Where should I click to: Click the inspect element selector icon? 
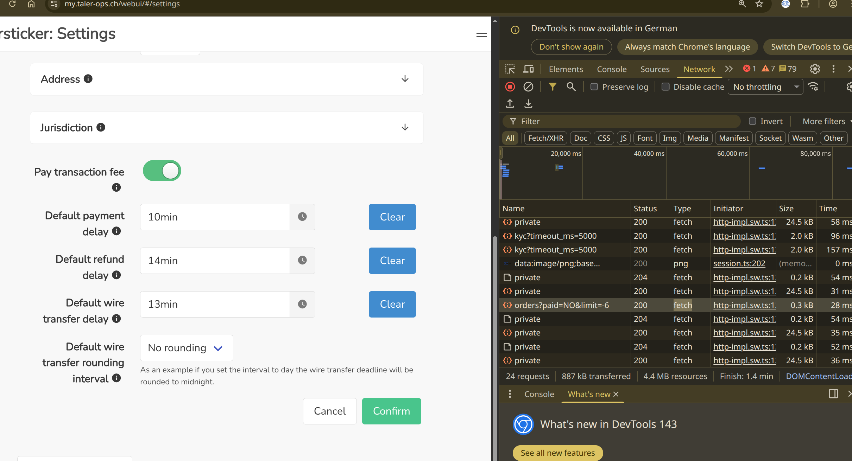[x=510, y=69]
